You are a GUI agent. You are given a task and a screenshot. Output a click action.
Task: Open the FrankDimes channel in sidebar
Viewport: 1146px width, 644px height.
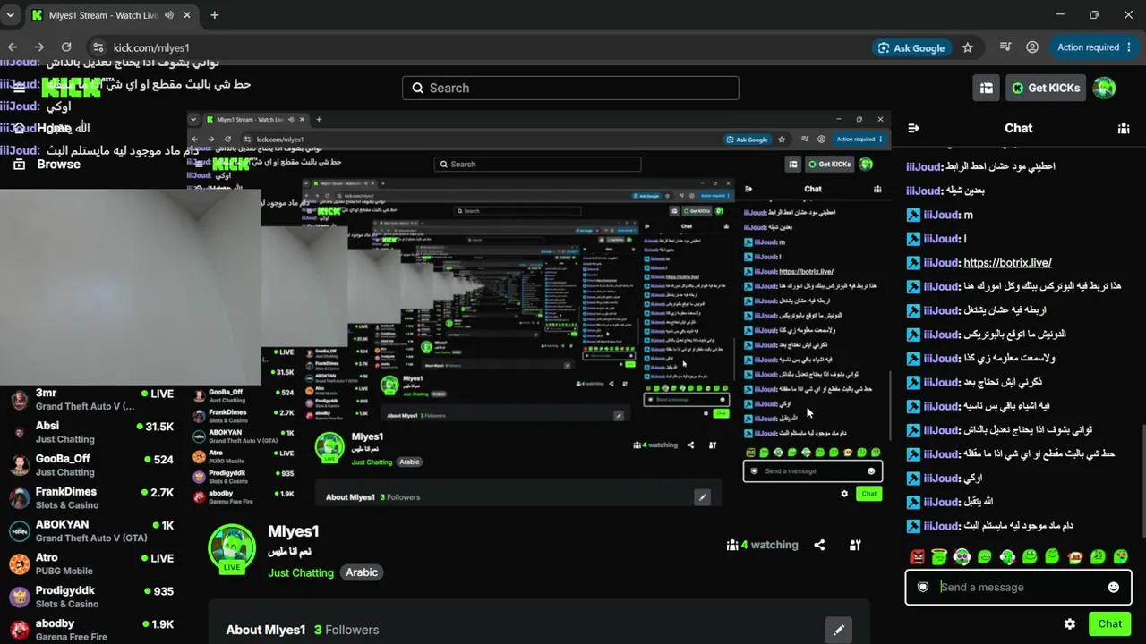[x=93, y=498]
